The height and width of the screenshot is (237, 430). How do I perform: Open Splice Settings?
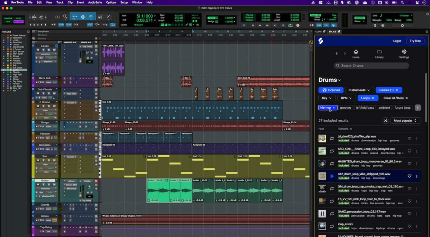click(404, 53)
